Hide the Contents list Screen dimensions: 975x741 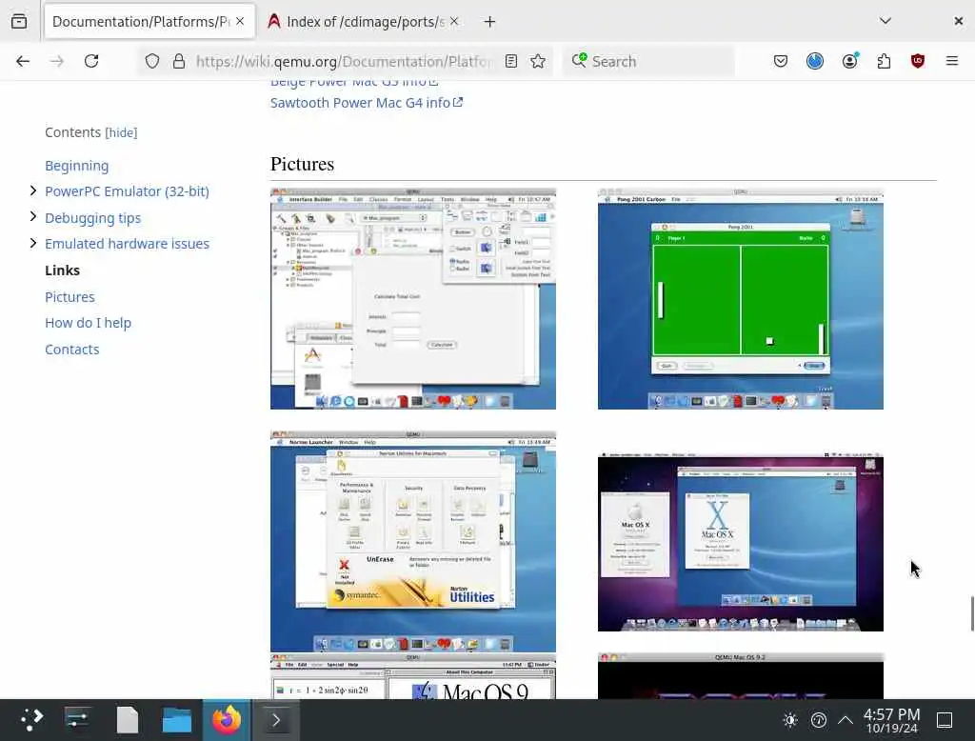(121, 132)
